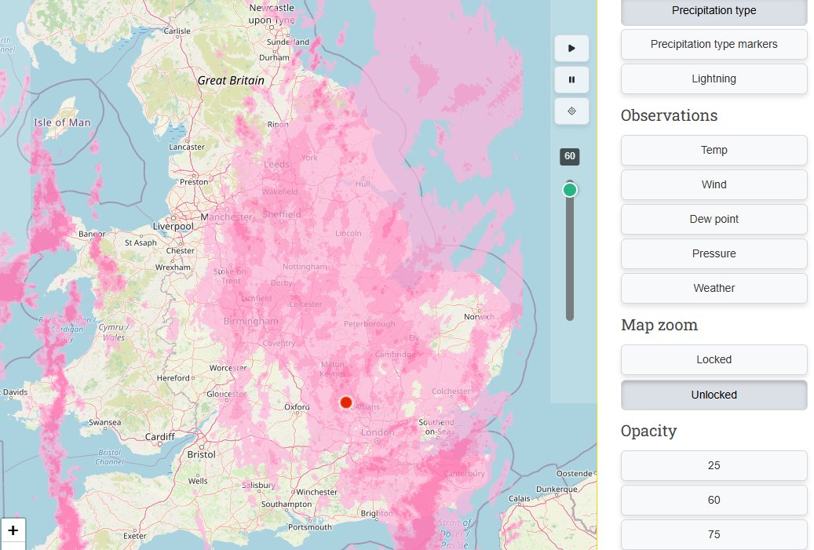Viewport: 814px width, 550px height.
Task: Toggle the Precipitation type layer
Action: [x=713, y=10]
